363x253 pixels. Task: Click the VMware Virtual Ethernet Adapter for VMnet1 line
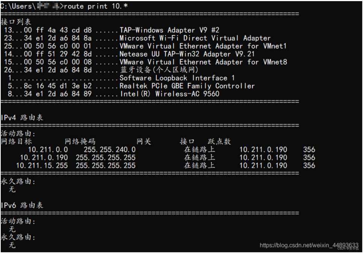145,46
